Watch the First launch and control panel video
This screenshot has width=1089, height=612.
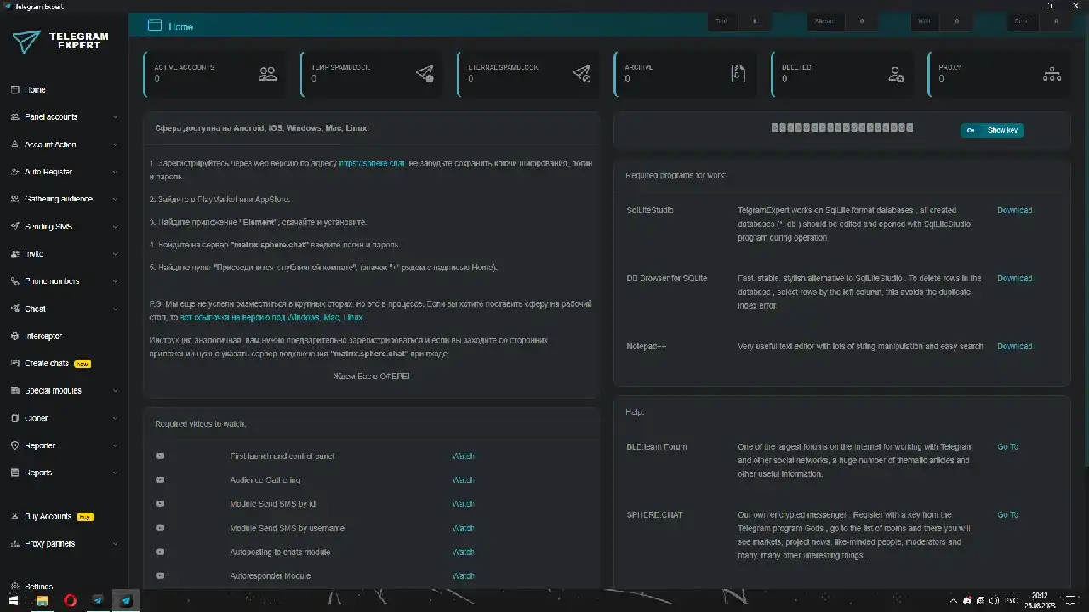[x=463, y=456]
